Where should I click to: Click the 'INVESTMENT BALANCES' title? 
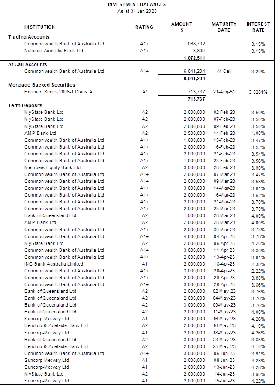[137, 4]
